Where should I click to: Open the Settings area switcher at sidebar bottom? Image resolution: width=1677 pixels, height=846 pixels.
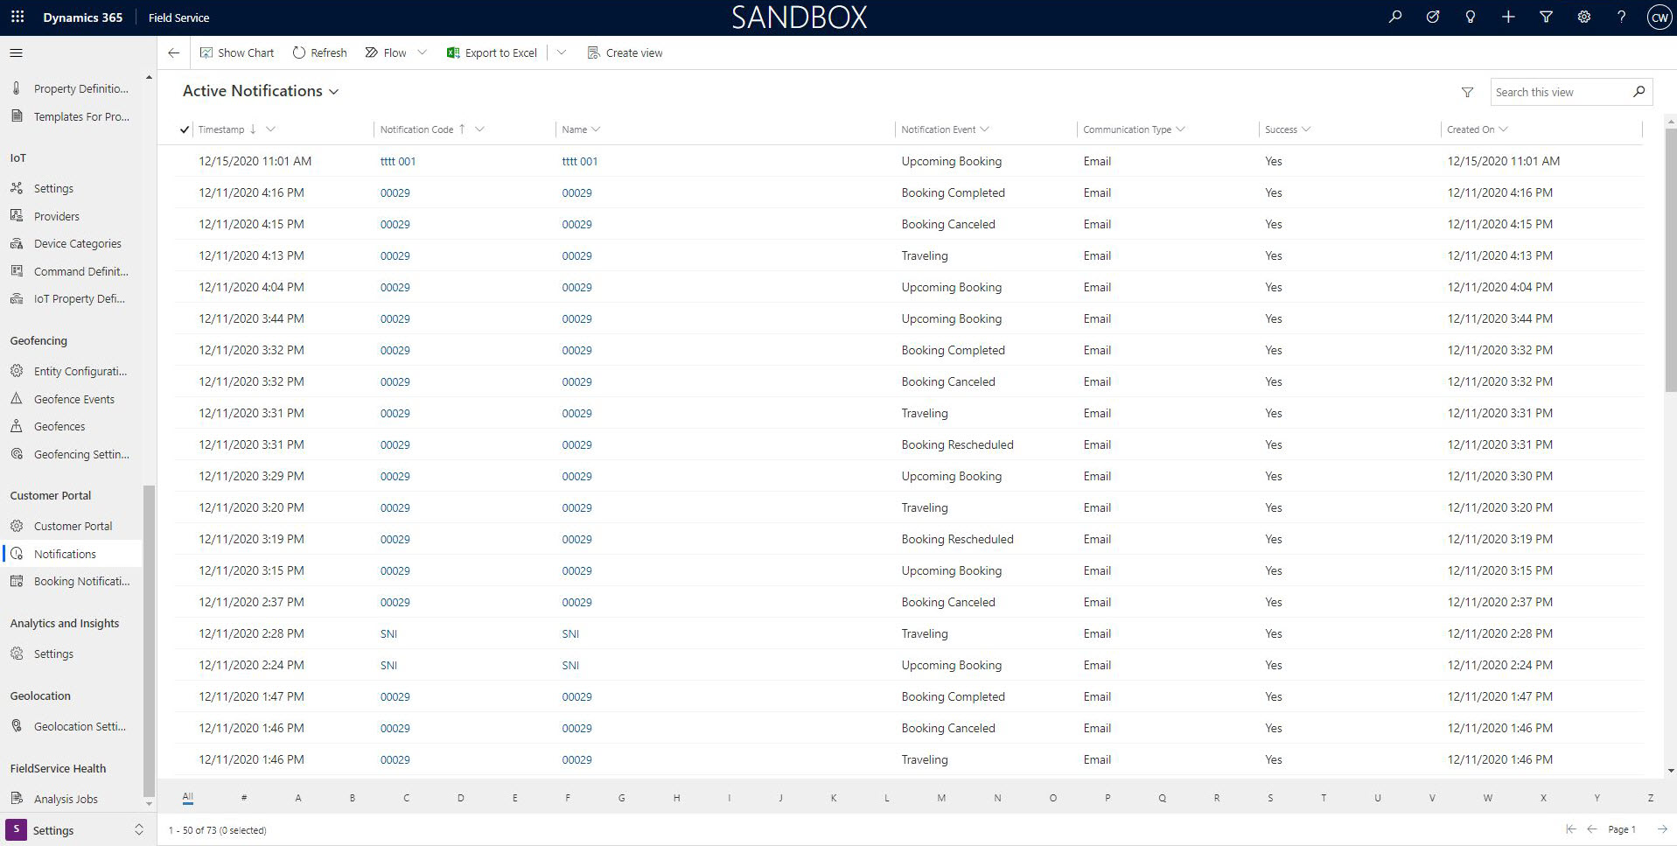76,830
